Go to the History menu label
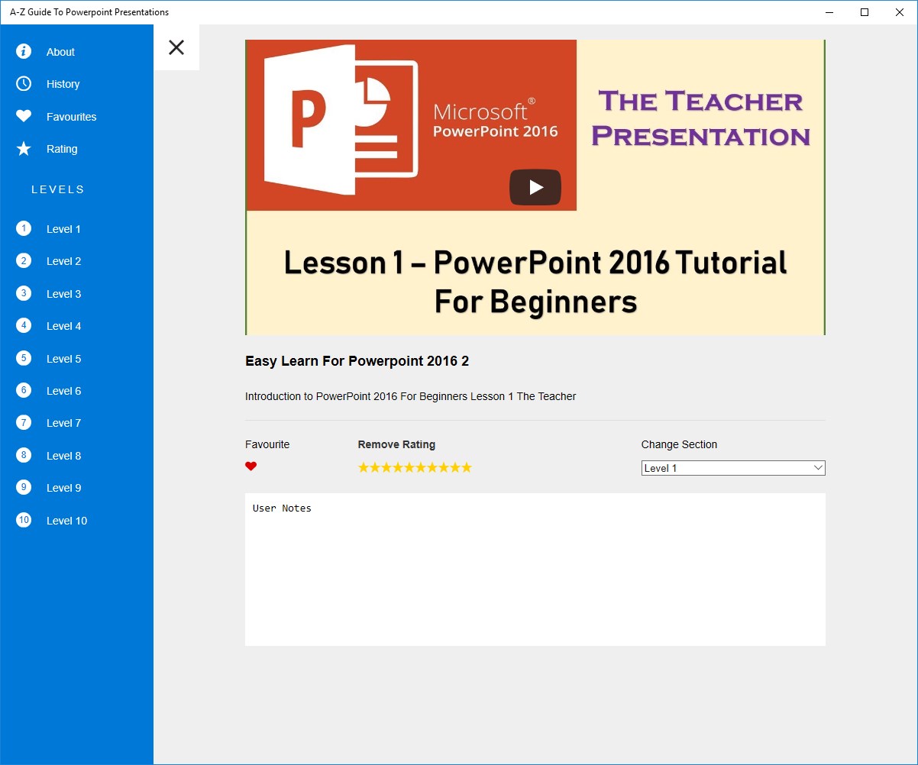 (63, 84)
